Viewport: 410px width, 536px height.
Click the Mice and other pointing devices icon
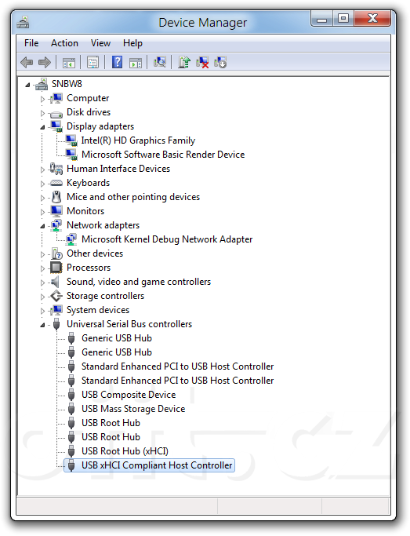click(x=56, y=197)
